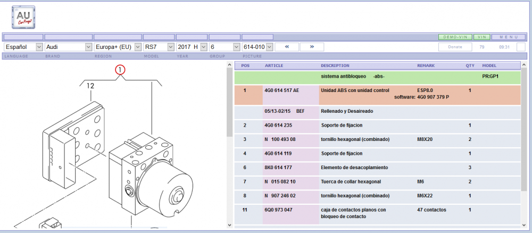532x233 pixels.
Task: Click part number 12 label in diagram
Action: 90,85
